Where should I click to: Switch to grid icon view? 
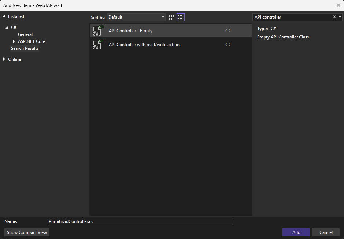(x=172, y=17)
